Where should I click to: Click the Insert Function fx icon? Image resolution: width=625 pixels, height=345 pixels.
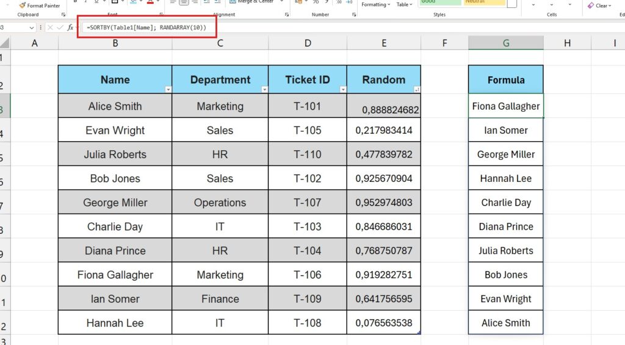[70, 27]
